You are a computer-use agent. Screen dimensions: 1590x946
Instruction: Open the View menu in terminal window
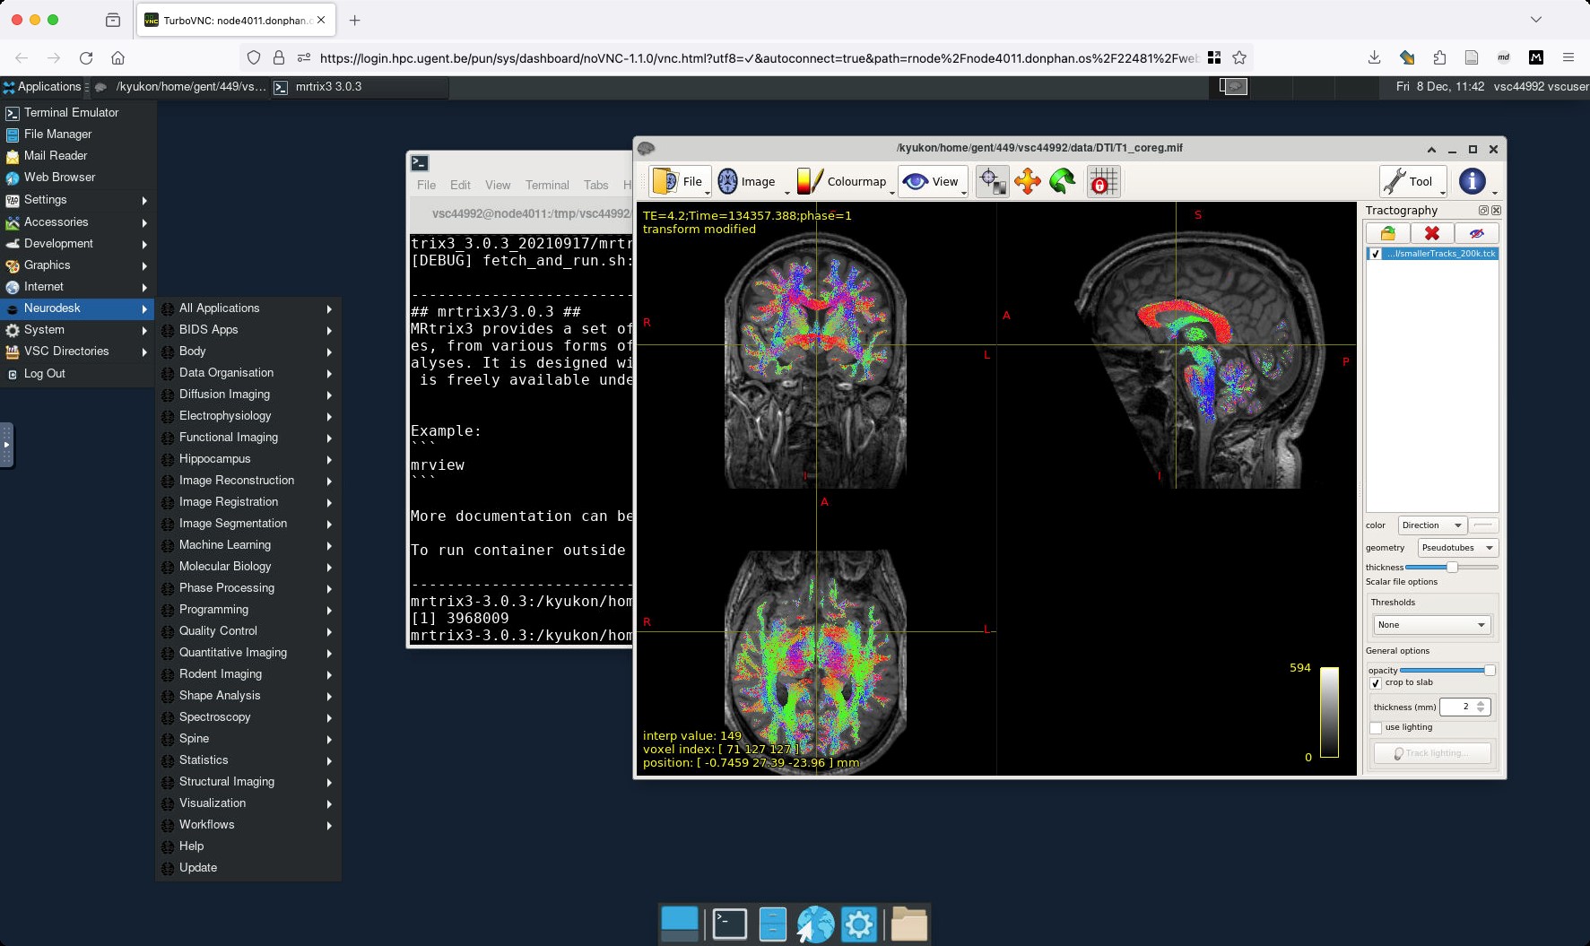[498, 185]
